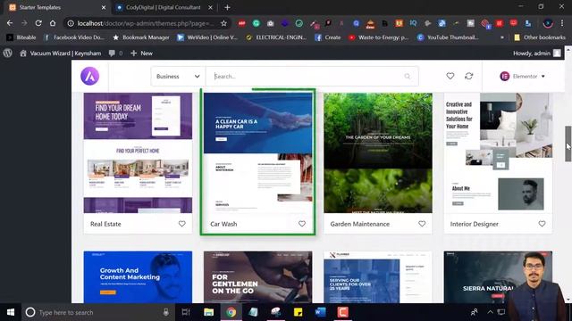This screenshot has height=321, width=572.
Task: Favorite the Car Wash template
Action: (302, 224)
